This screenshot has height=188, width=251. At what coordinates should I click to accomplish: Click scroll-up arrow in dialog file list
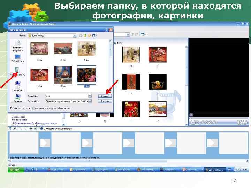(110, 41)
